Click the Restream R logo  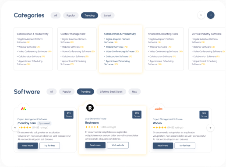click(90, 108)
